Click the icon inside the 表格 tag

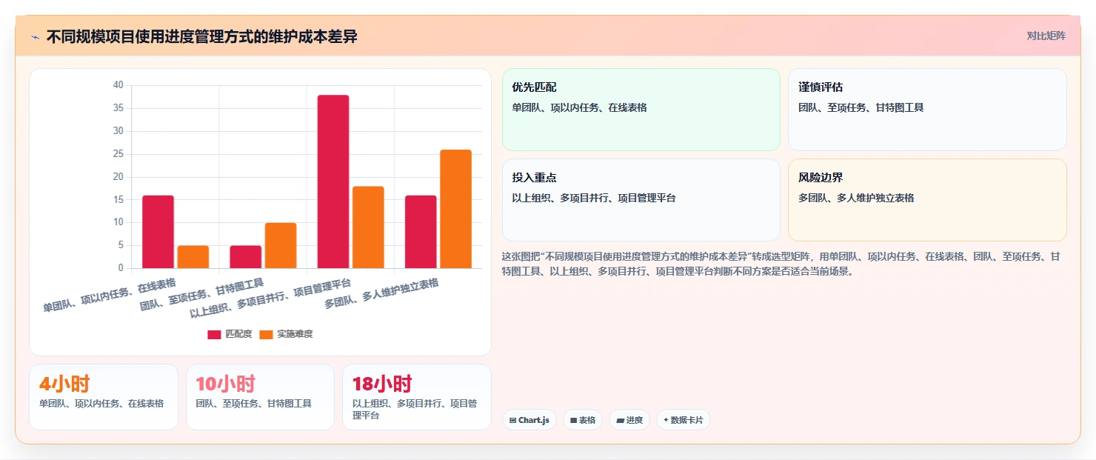tap(573, 420)
